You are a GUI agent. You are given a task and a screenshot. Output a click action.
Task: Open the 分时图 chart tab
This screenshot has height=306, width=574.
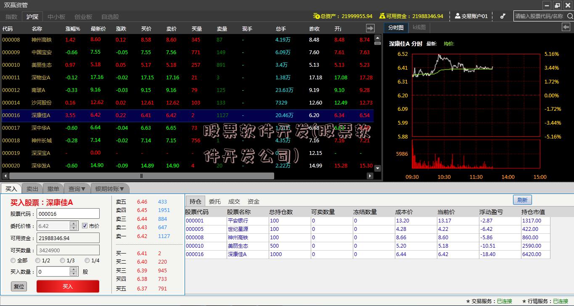(396, 27)
